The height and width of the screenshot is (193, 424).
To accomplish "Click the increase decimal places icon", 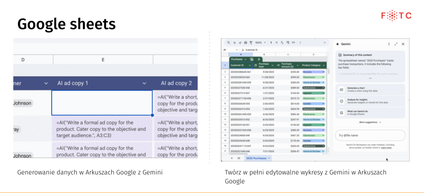I will [x=288, y=43].
